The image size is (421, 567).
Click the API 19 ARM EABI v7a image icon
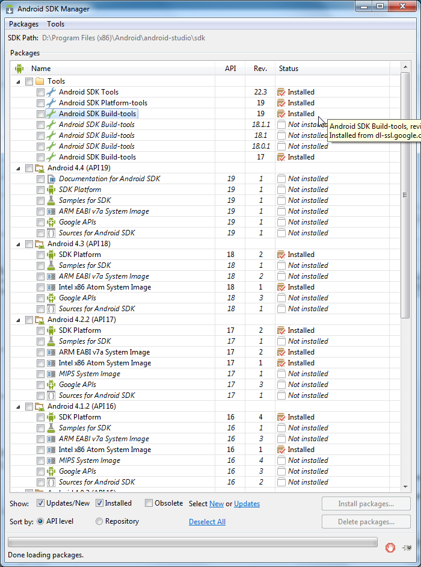pyautogui.click(x=51, y=211)
